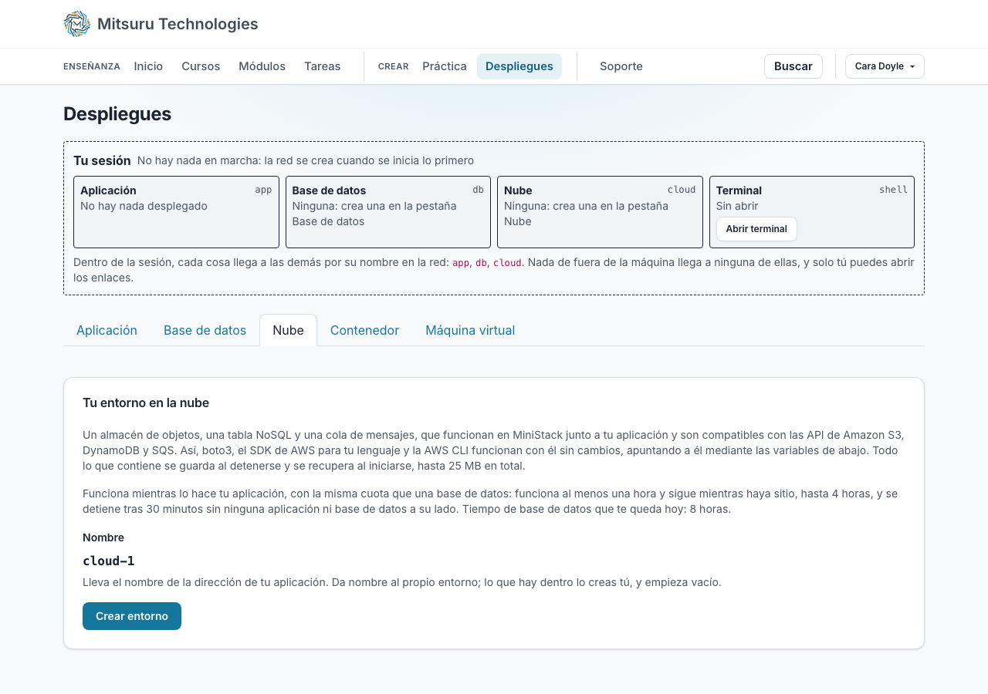Click the Aplicación session card
Image resolution: width=988 pixels, height=694 pixels.
tap(176, 212)
